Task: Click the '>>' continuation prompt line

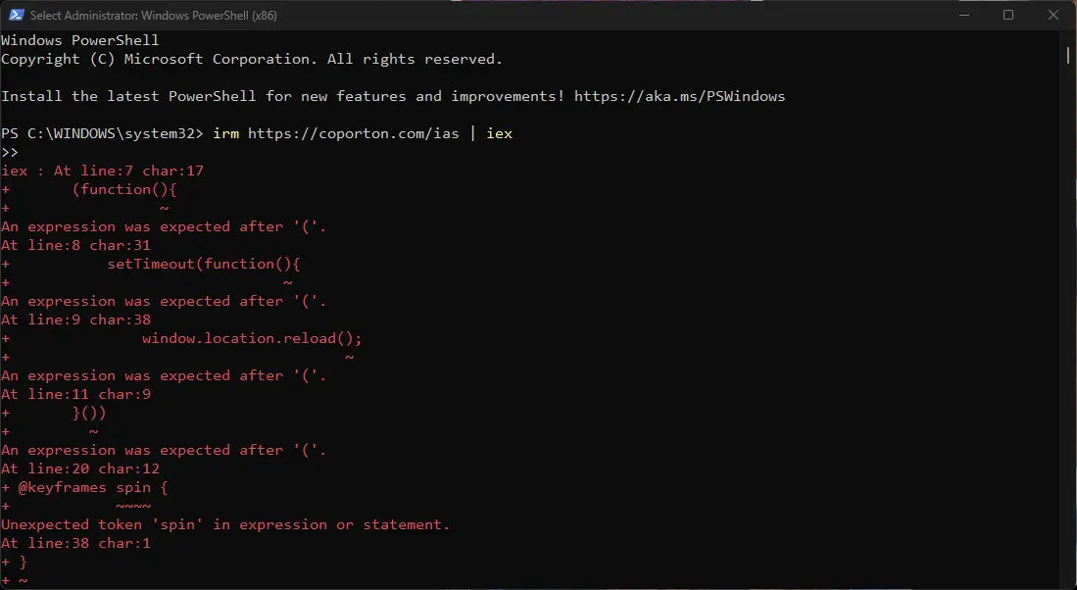Action: pos(10,152)
